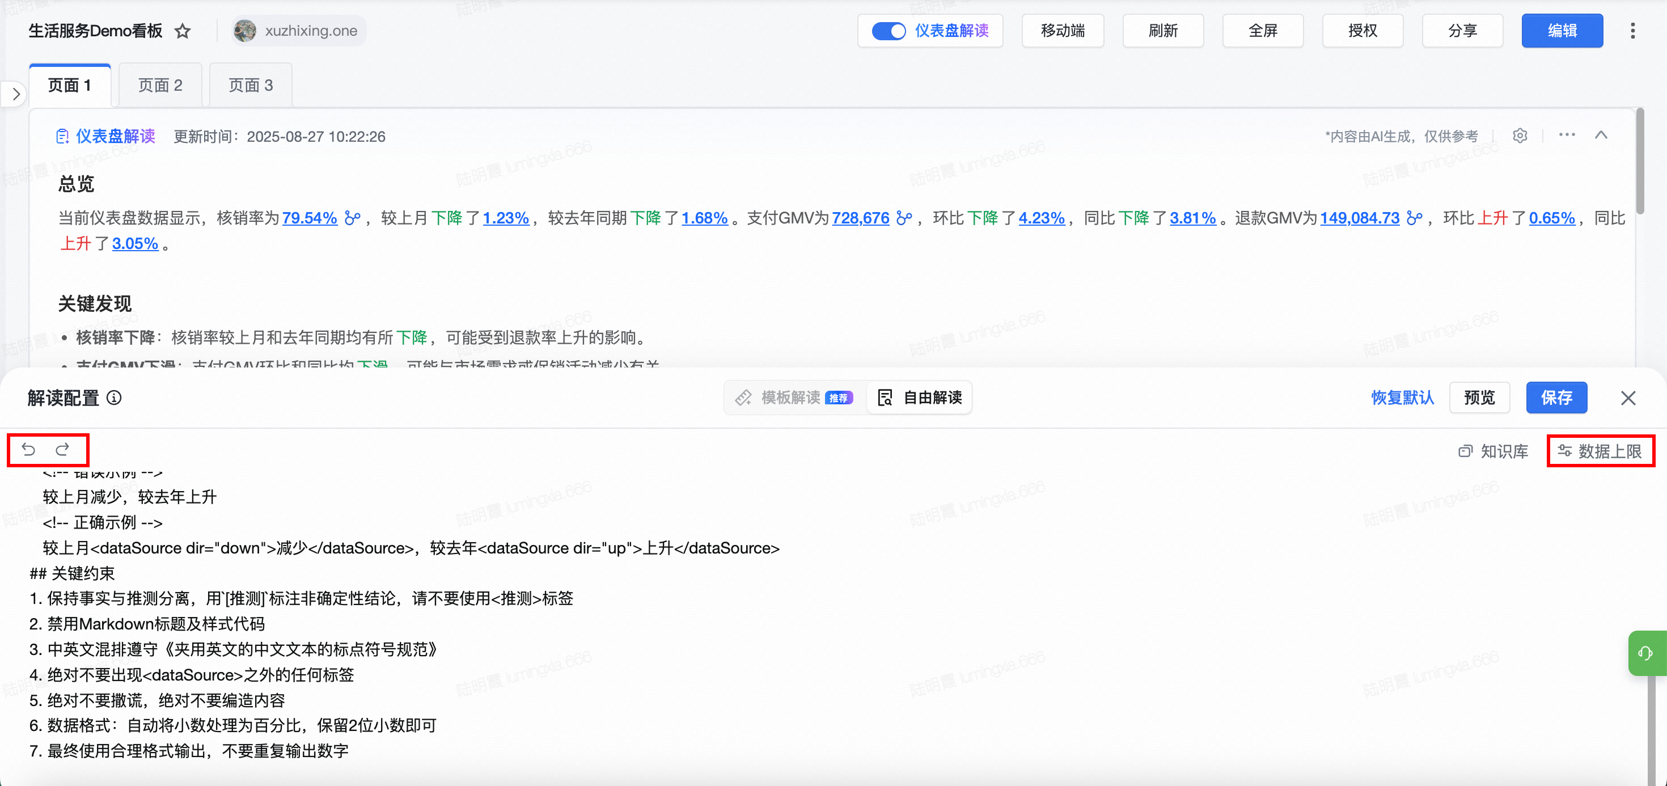The width and height of the screenshot is (1667, 786).
Task: Click the lineage icon next to 79.54%
Action: [353, 218]
